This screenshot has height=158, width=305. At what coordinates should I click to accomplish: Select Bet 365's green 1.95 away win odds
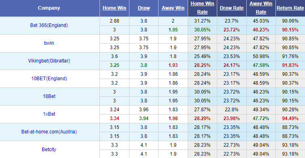(x=173, y=30)
